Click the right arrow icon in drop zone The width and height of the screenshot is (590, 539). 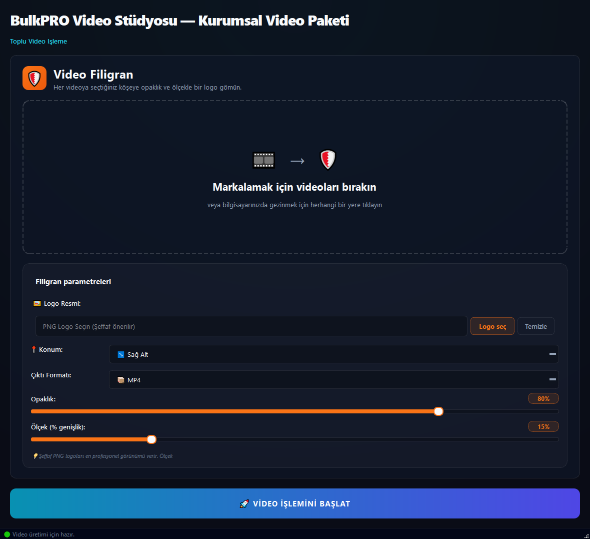point(297,161)
